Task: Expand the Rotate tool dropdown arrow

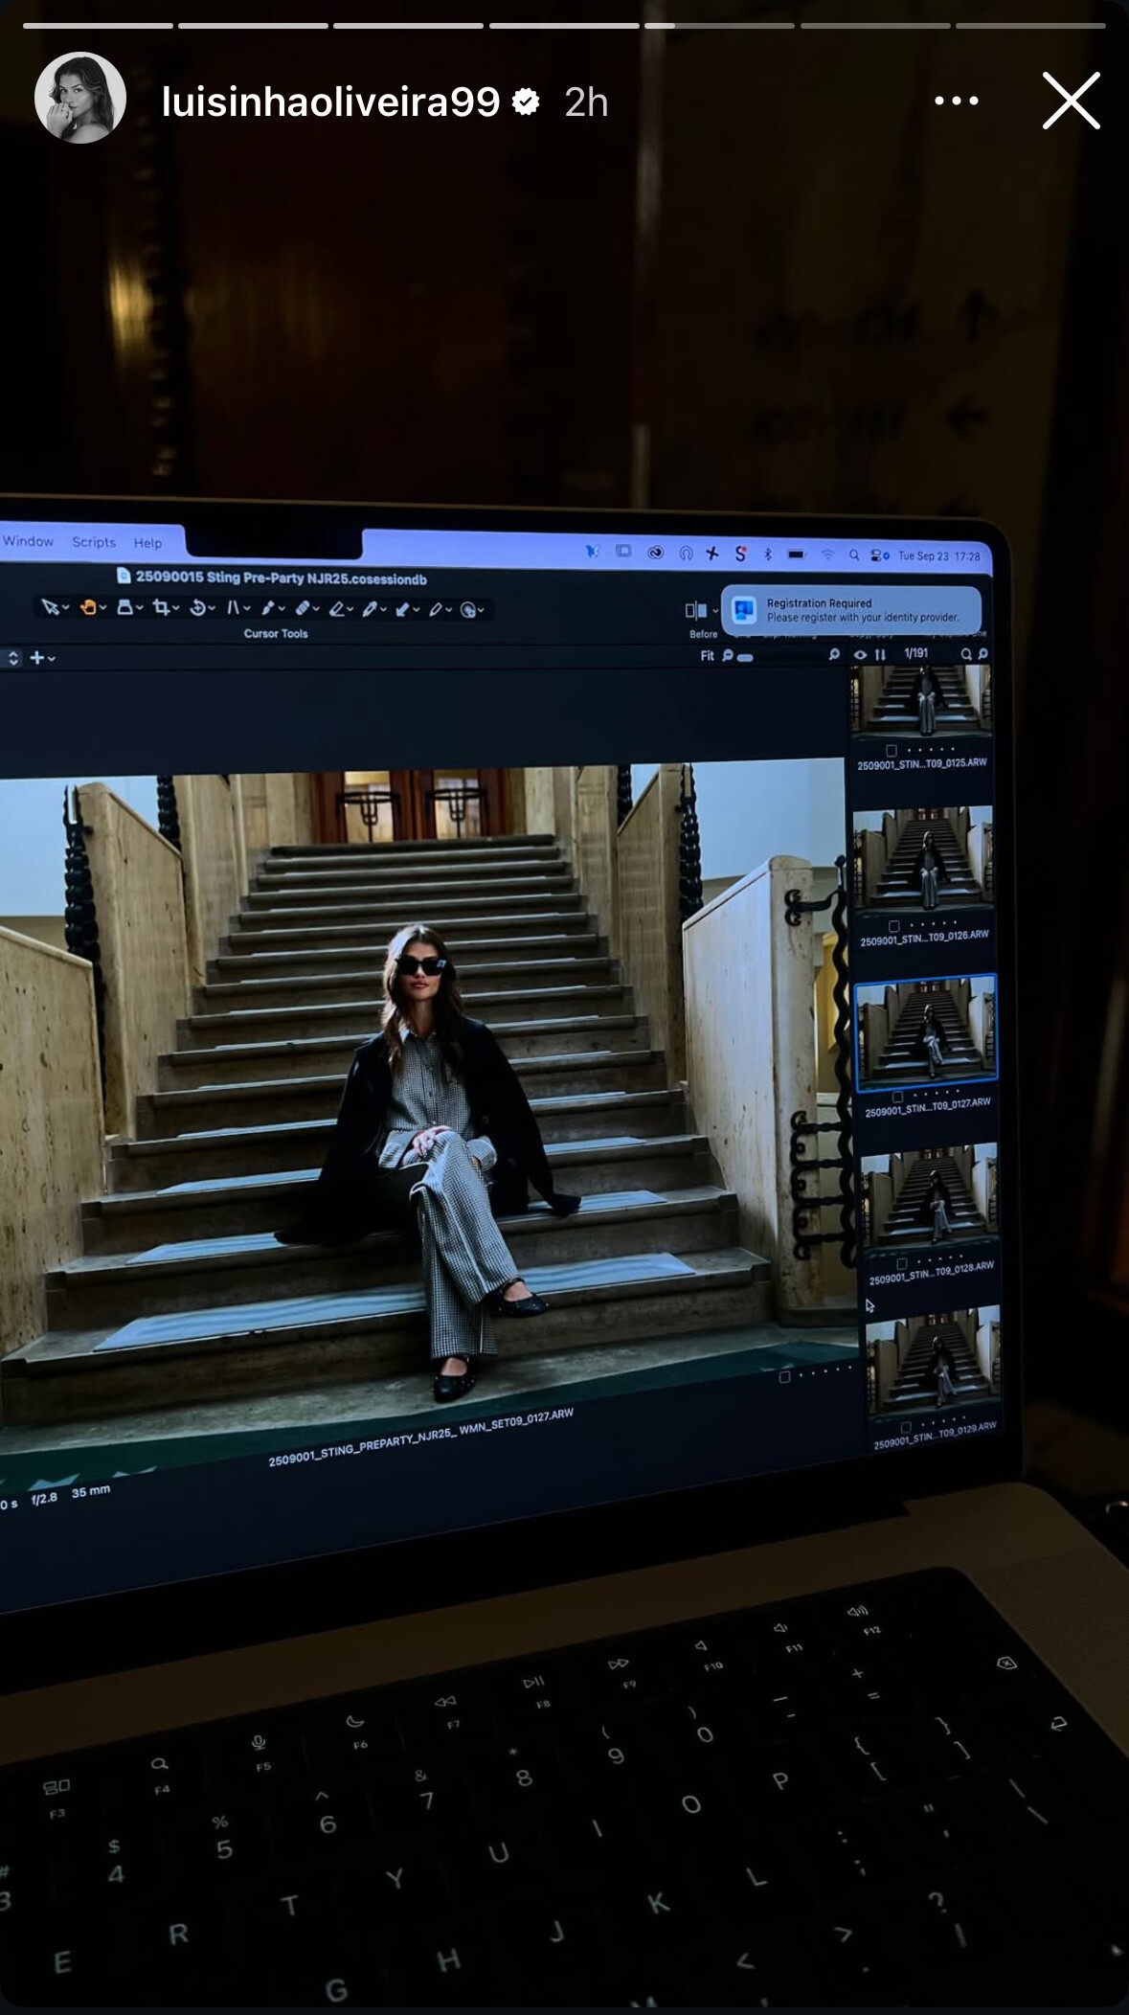Action: tap(212, 608)
